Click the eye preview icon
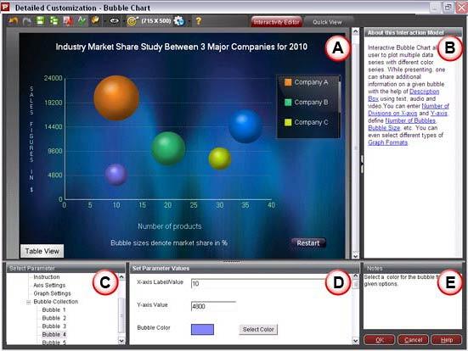 click(115, 21)
